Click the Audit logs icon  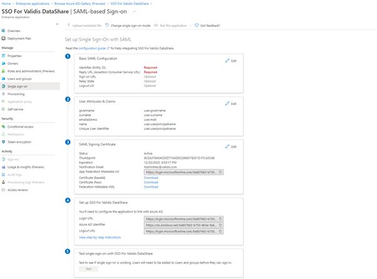pos(3,175)
